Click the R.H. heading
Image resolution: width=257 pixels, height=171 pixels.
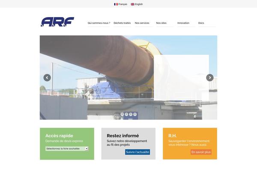173,136
